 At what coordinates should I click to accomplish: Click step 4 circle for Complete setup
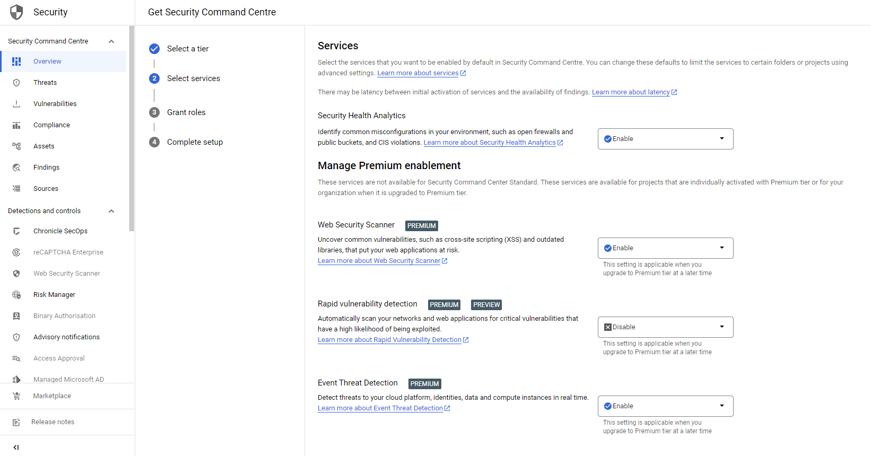pyautogui.click(x=154, y=142)
